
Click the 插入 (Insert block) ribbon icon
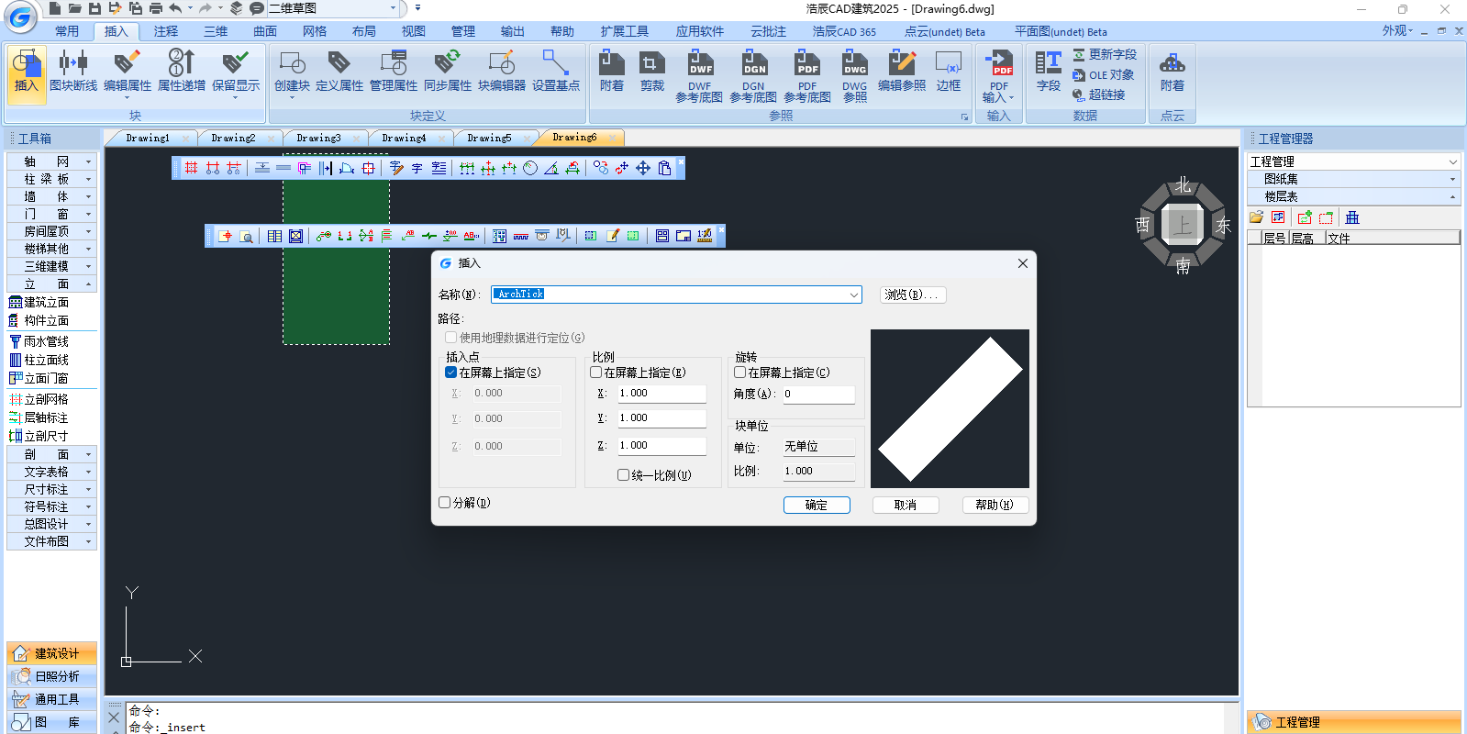tap(26, 72)
